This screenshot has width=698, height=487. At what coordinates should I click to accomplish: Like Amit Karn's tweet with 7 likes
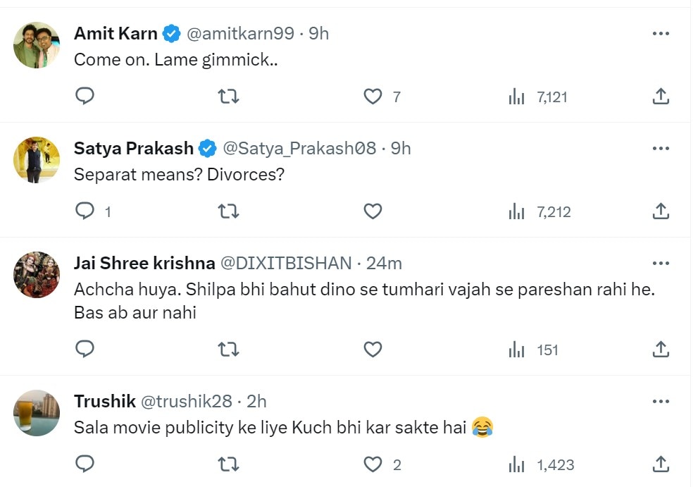tap(373, 97)
